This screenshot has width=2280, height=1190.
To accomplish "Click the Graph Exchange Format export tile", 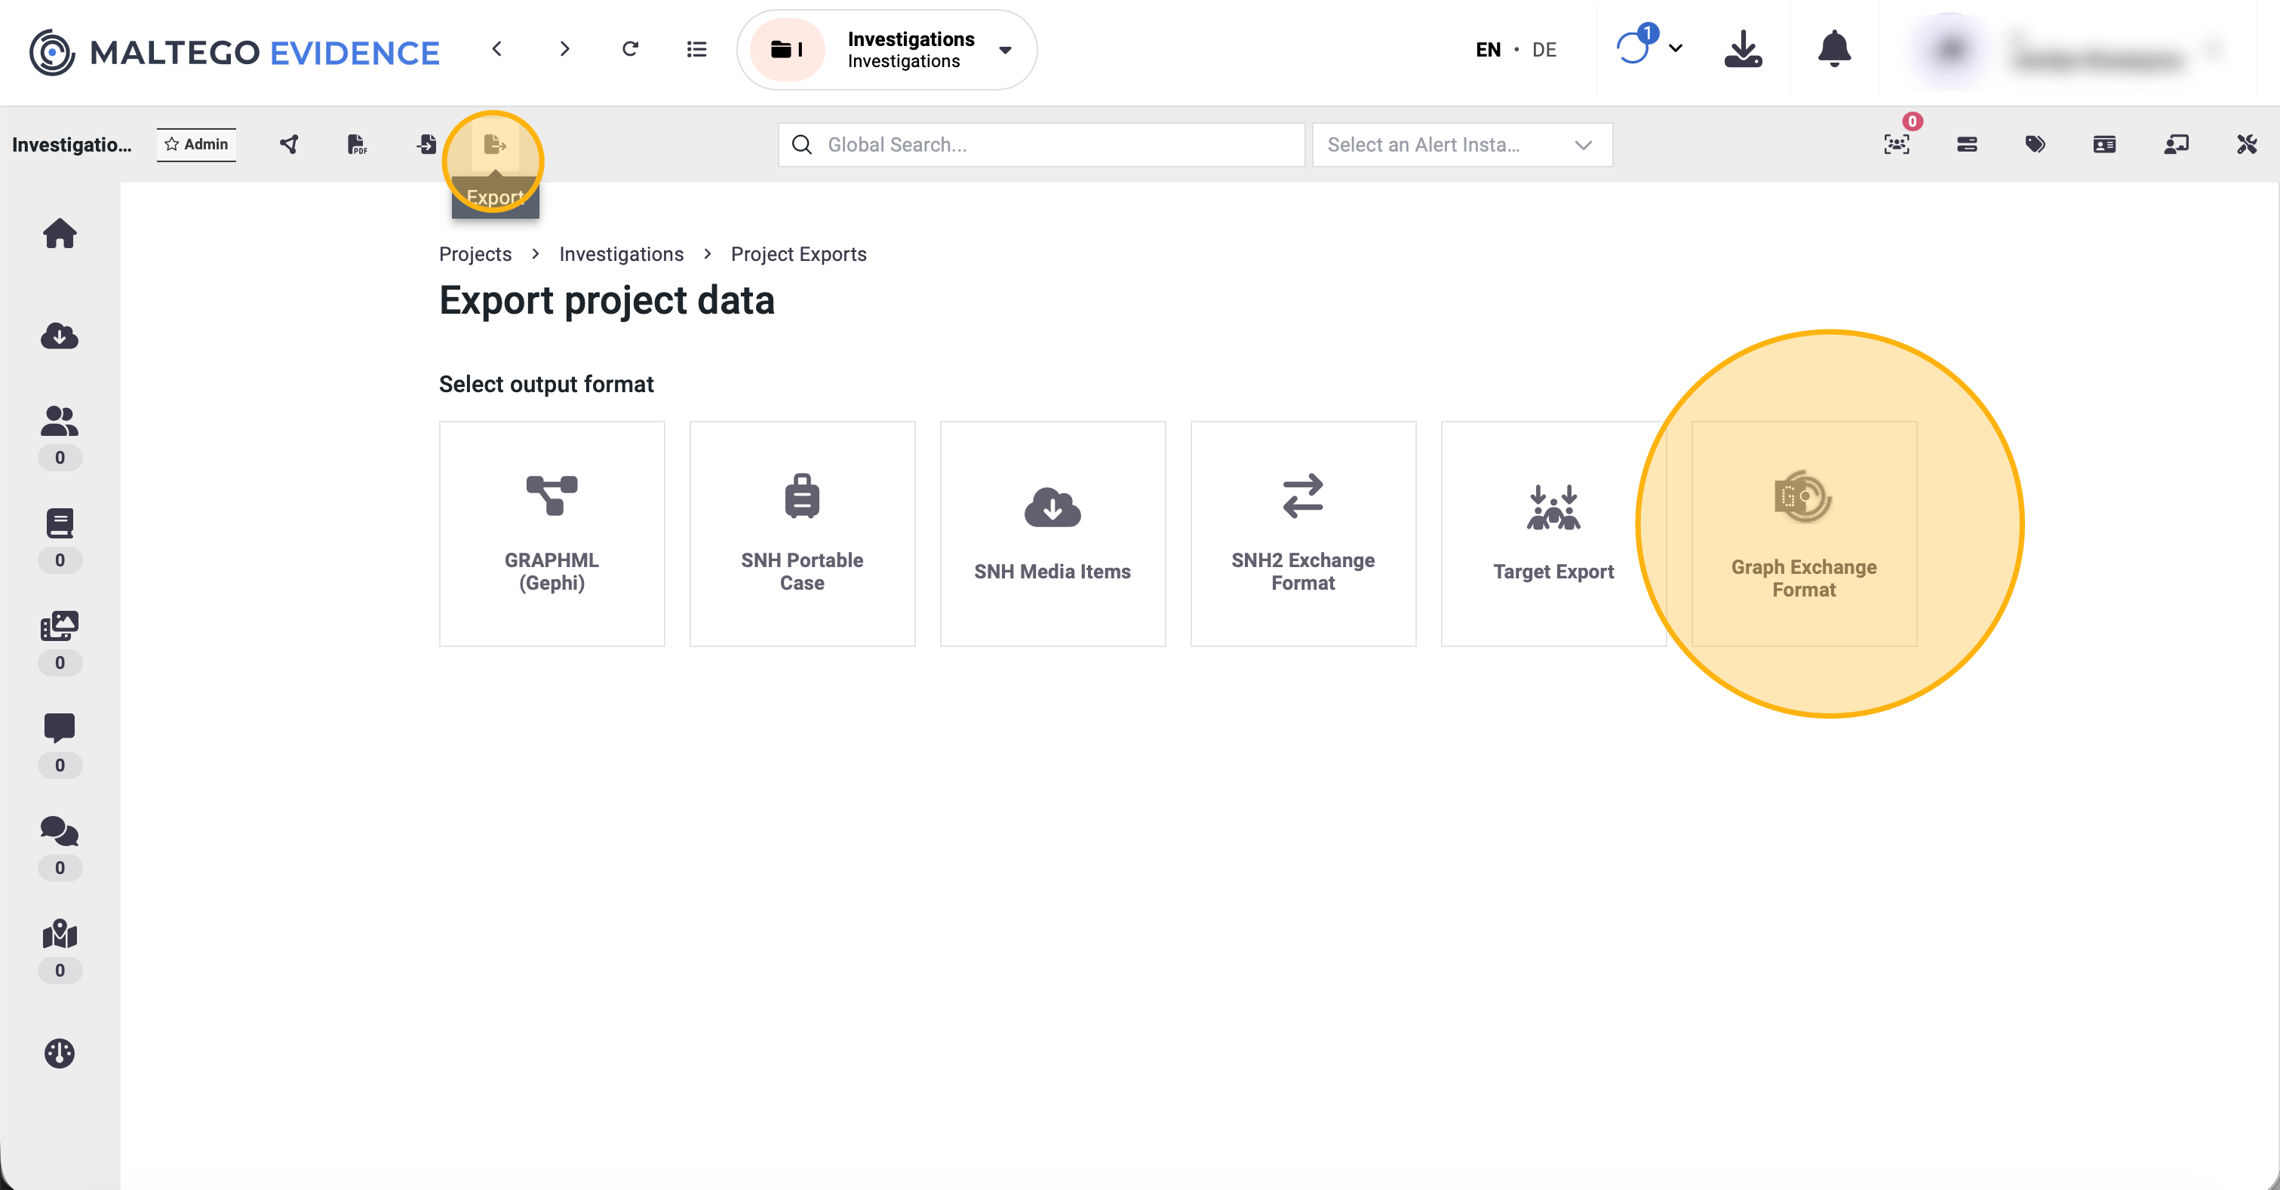I will click(1803, 533).
